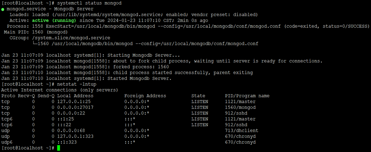
Task: Click the 'Main PID: 1560 (mongod)' line
Action: 36,32
